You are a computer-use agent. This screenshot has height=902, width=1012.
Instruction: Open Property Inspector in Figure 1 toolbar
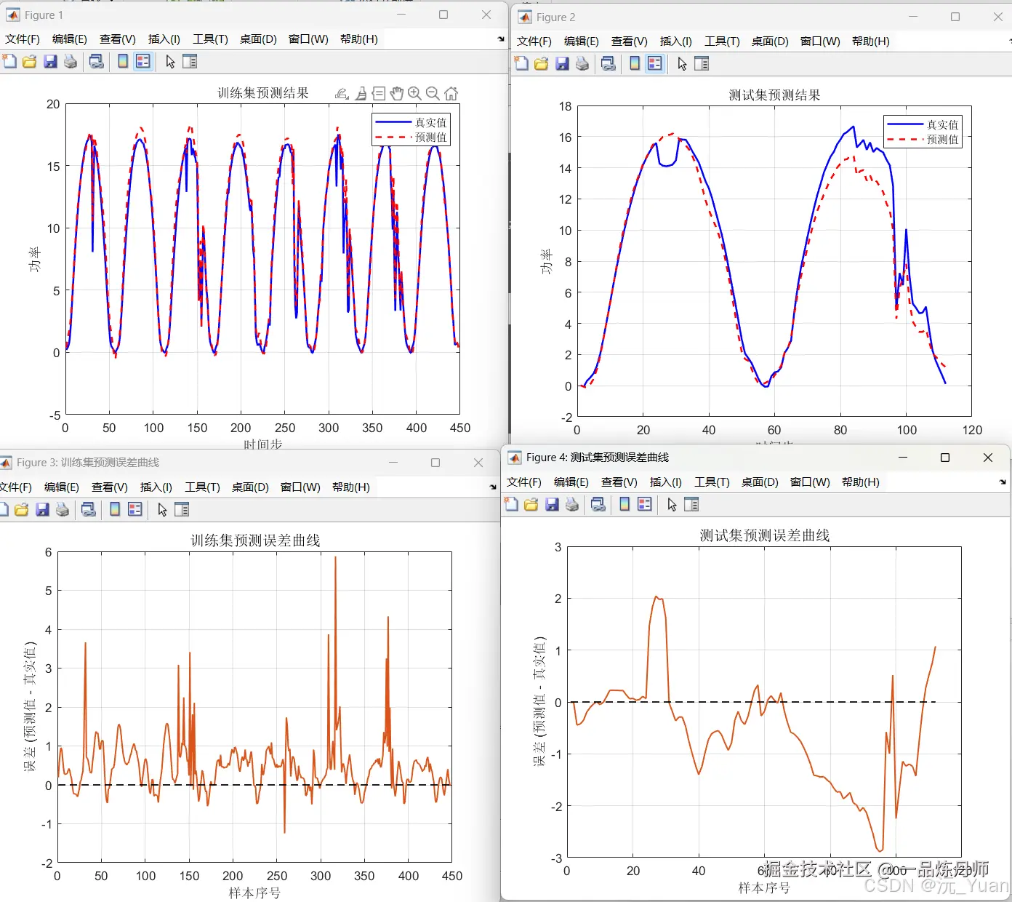point(190,62)
